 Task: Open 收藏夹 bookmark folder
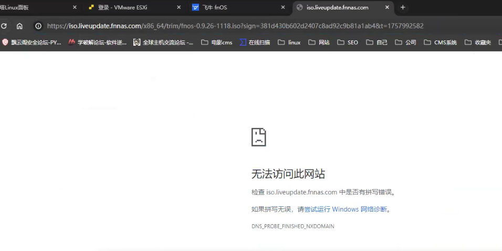(x=478, y=42)
